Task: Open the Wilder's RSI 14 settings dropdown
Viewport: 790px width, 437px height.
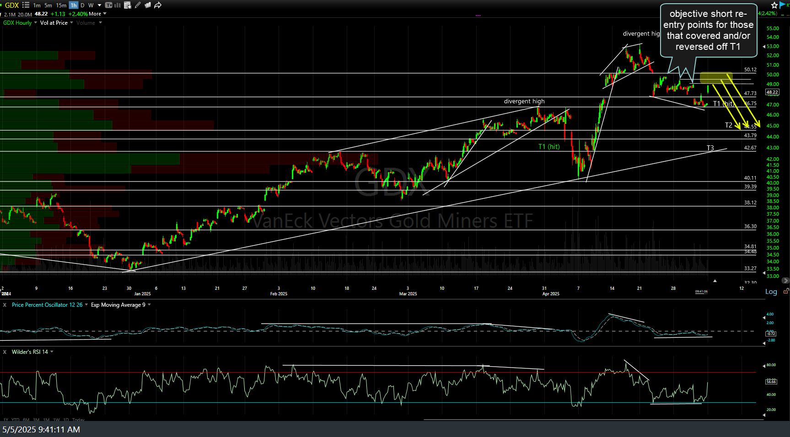Action: coord(52,352)
